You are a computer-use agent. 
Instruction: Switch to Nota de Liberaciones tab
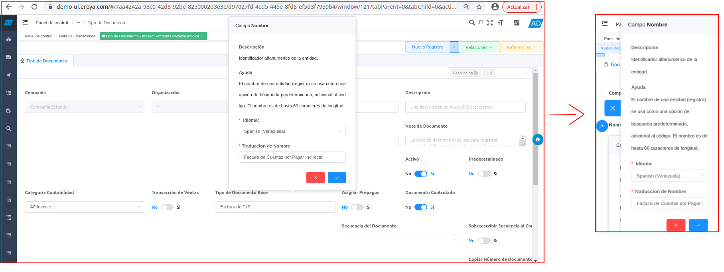tap(77, 36)
